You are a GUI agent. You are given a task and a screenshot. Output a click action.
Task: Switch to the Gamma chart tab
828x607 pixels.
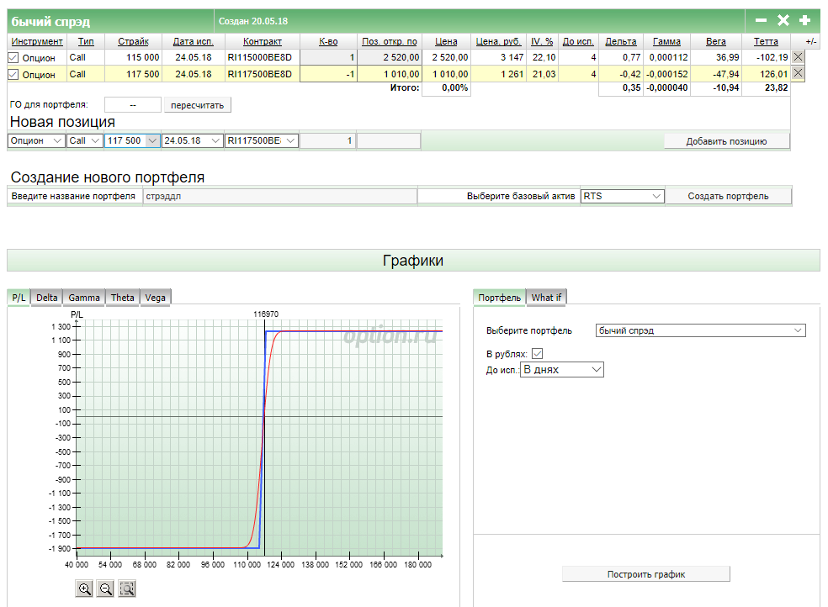[84, 298]
